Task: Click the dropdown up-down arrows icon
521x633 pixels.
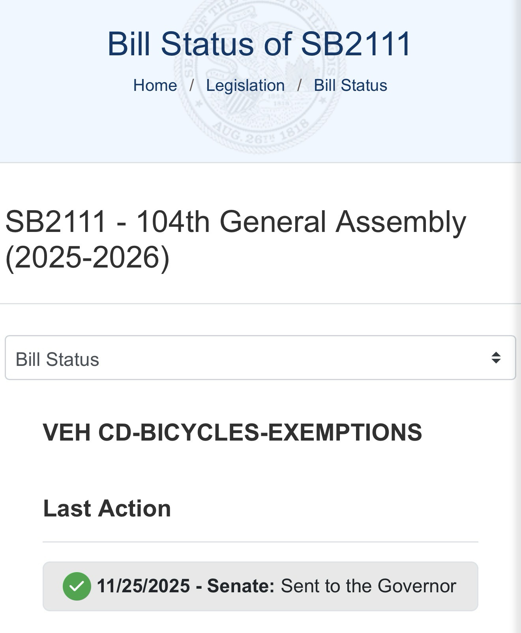Action: tap(496, 358)
